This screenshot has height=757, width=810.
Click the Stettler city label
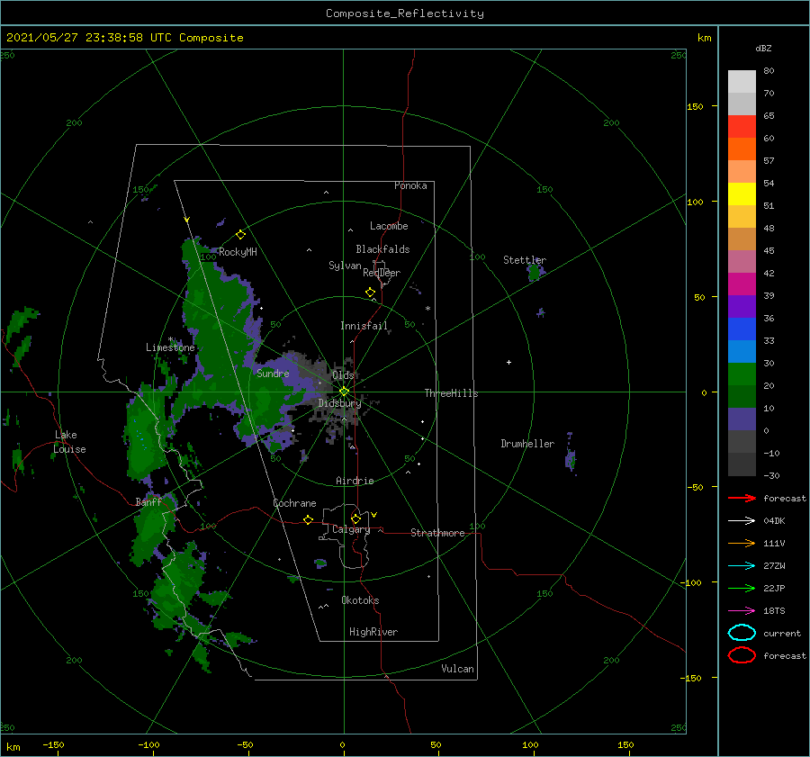(x=525, y=260)
